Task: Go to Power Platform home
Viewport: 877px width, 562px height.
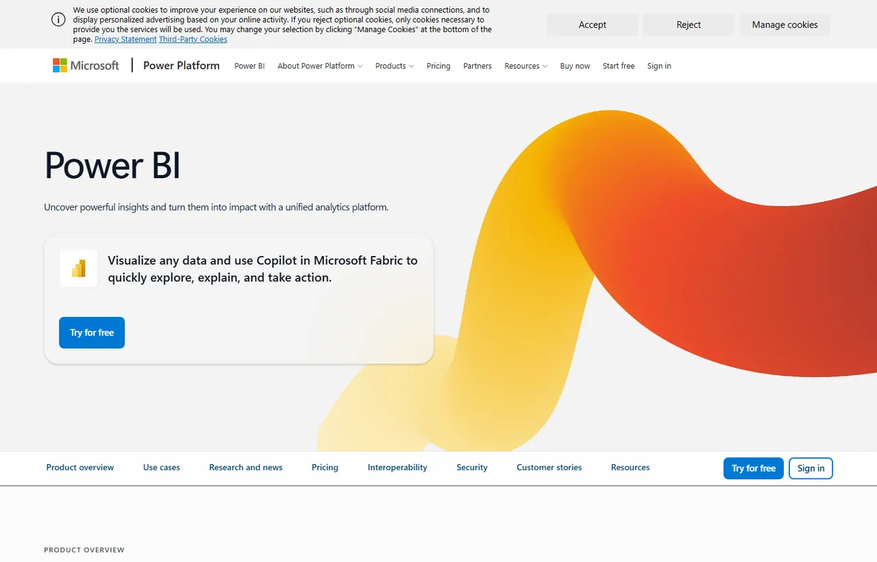Action: click(x=182, y=66)
